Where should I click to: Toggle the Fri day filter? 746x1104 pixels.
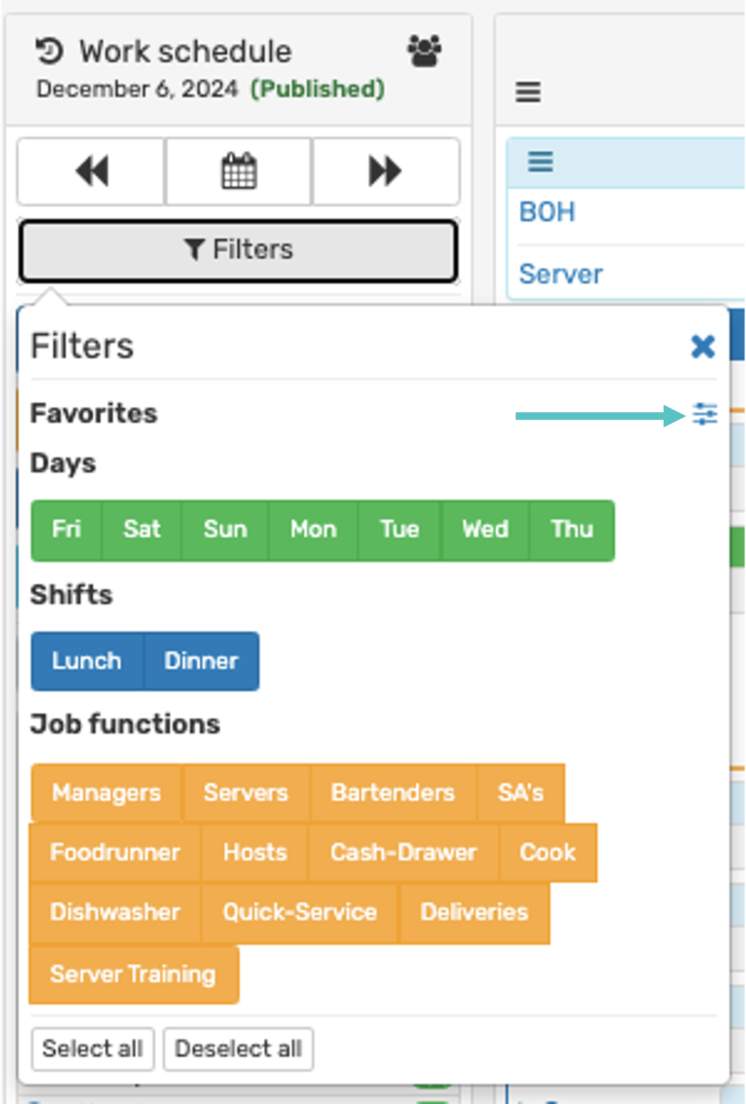pos(66,529)
